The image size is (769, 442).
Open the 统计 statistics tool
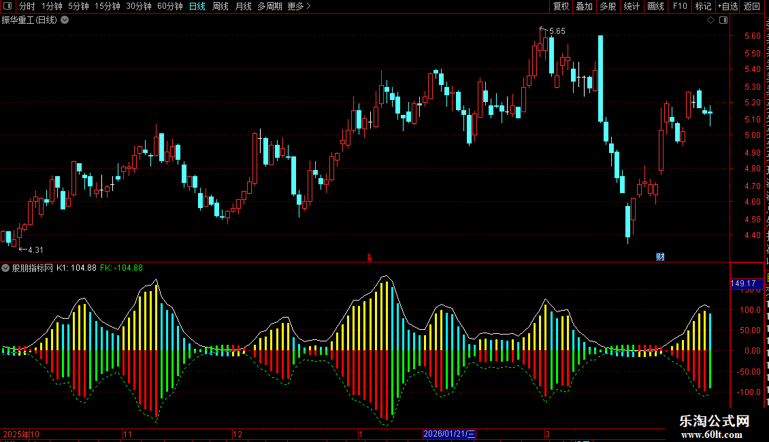pyautogui.click(x=632, y=6)
